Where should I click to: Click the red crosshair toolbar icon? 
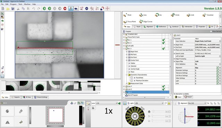click(x=108, y=8)
